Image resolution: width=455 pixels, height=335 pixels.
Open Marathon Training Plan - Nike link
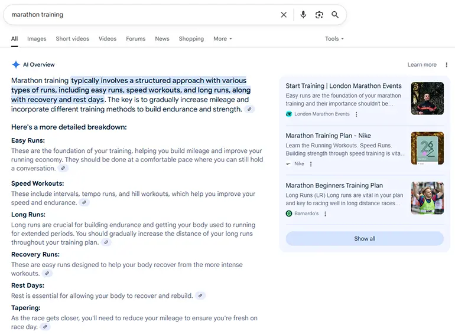[328, 136]
